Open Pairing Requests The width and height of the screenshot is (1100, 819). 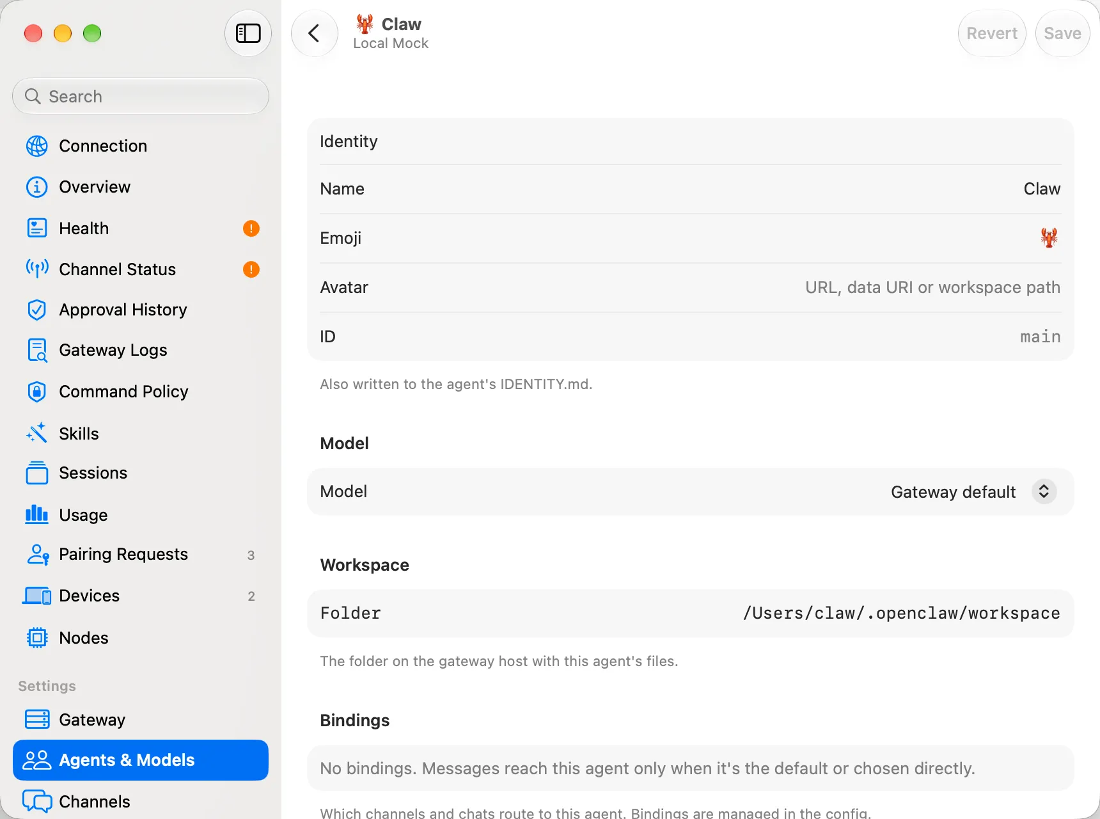(141, 555)
